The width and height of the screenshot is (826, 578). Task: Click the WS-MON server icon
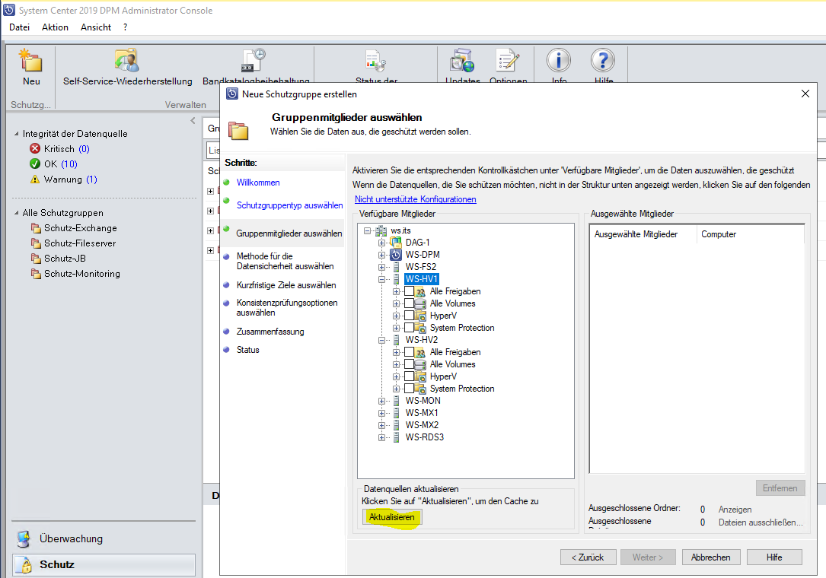point(396,401)
